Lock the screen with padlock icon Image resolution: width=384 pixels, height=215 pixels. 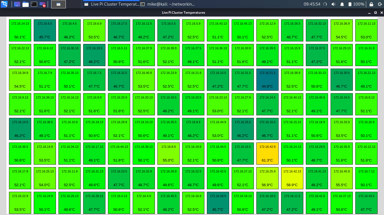[x=371, y=4]
